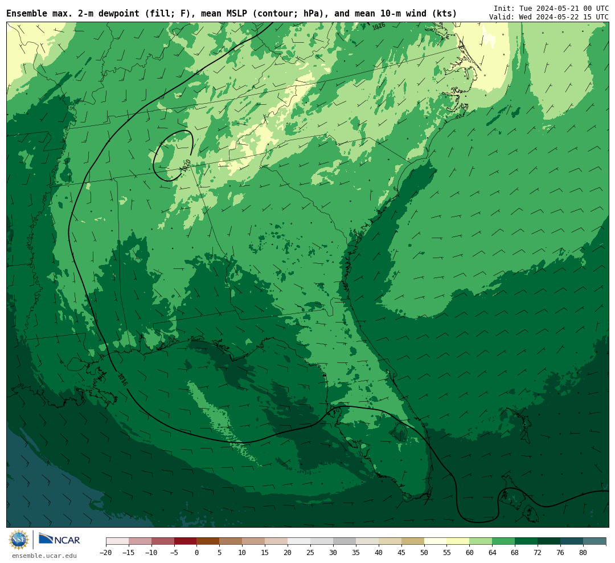Select the map title about ensemble max dewpoint

click(231, 13)
